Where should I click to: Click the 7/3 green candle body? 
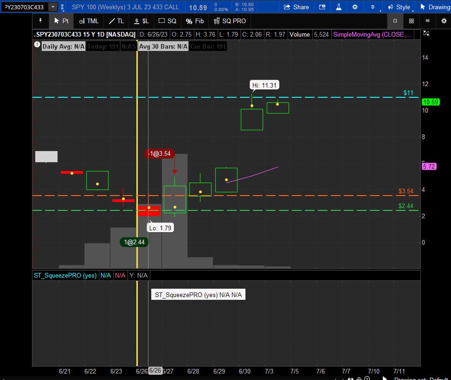click(x=277, y=108)
